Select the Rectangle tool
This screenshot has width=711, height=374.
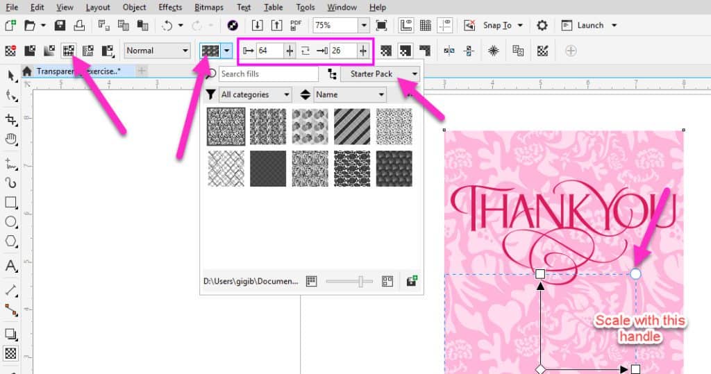tap(11, 203)
